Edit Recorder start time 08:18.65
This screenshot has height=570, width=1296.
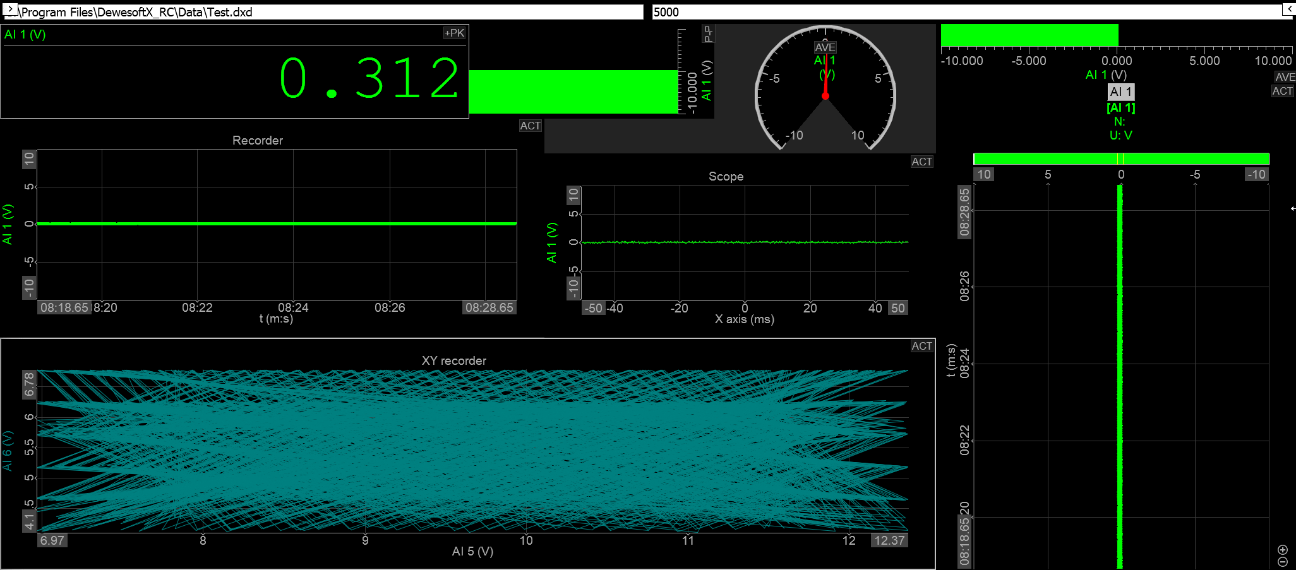click(x=64, y=307)
